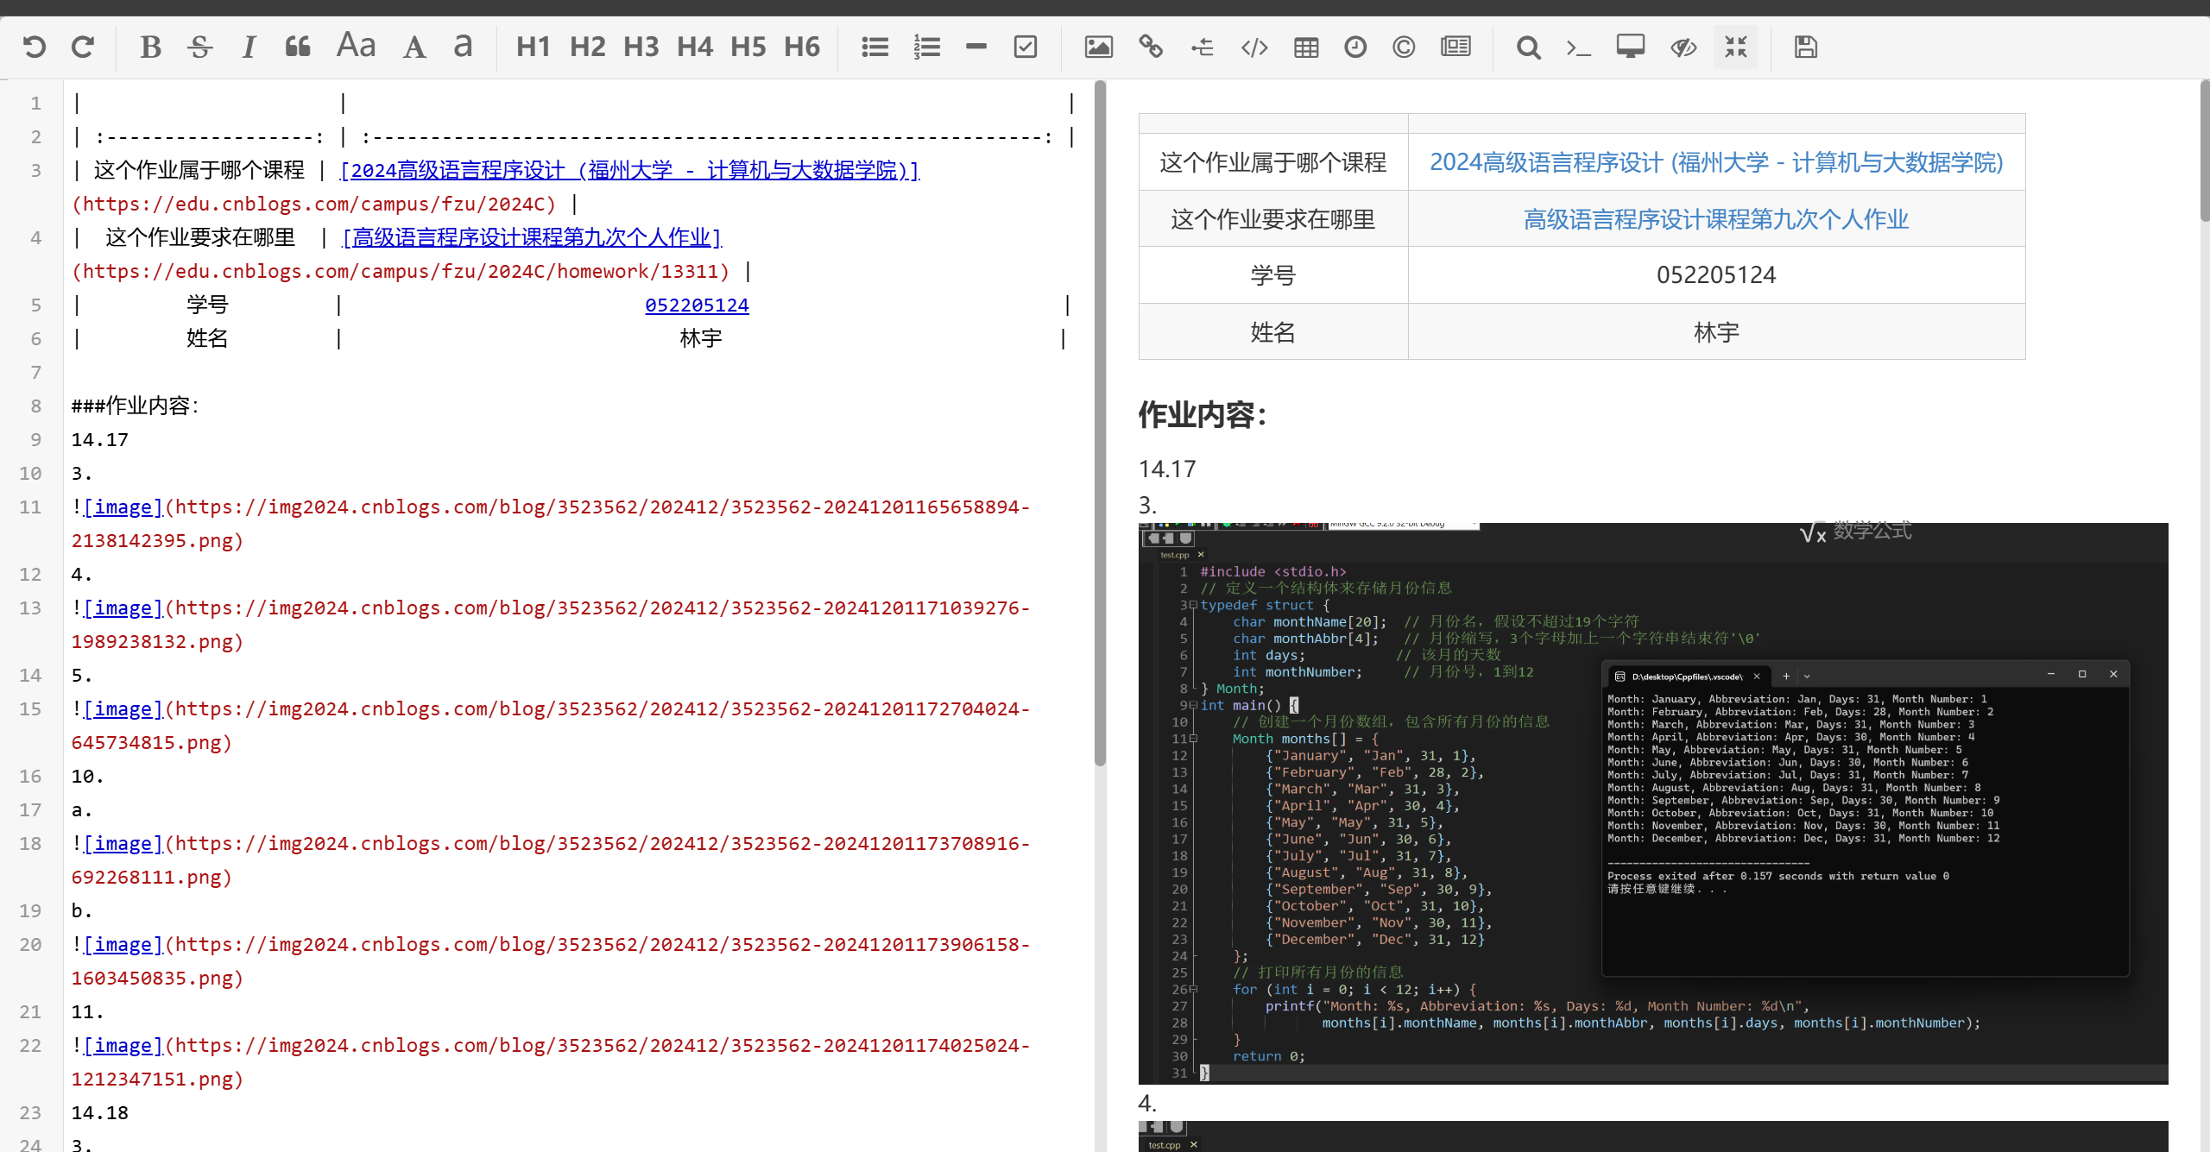Insert an H4 heading
2210x1152 pixels.
[x=694, y=47]
